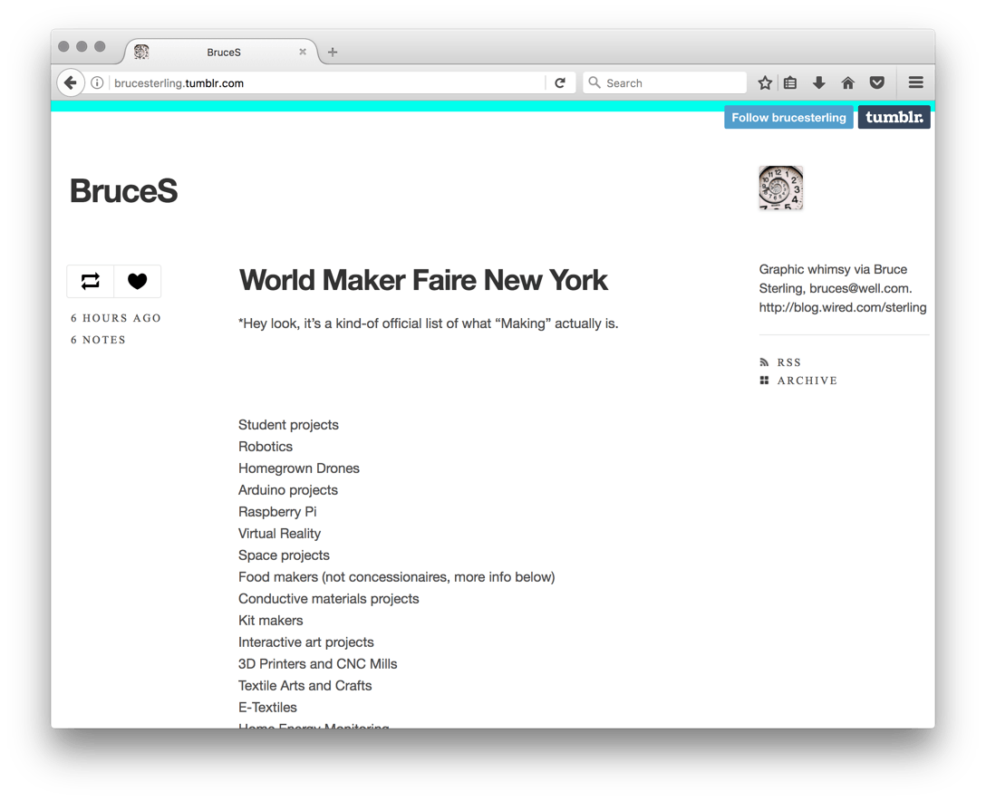
Task: Click the tumblr logo button
Action: (894, 118)
